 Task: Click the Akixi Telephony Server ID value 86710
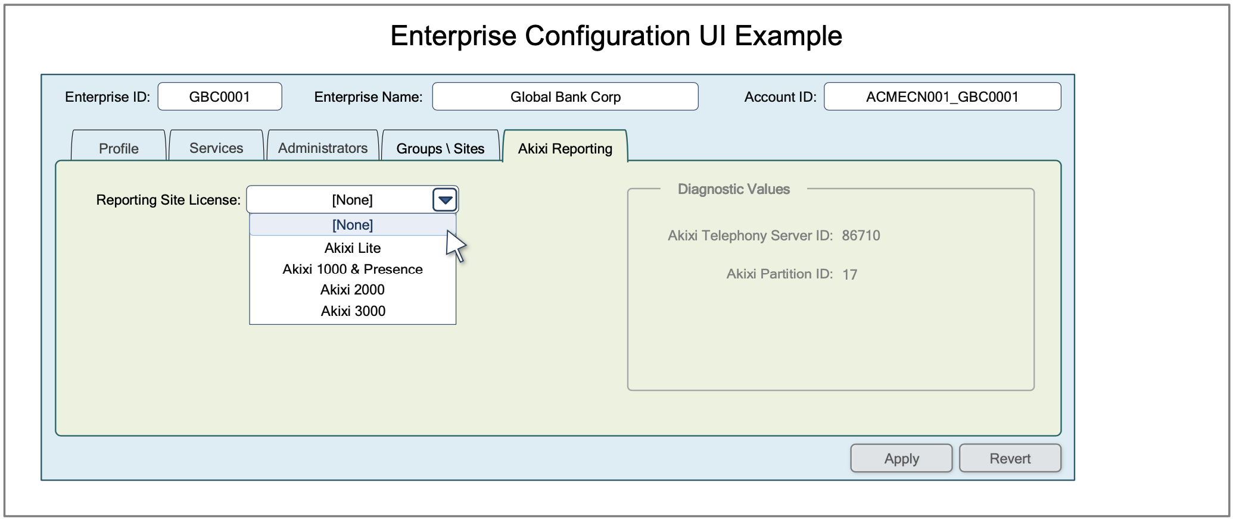pos(861,236)
